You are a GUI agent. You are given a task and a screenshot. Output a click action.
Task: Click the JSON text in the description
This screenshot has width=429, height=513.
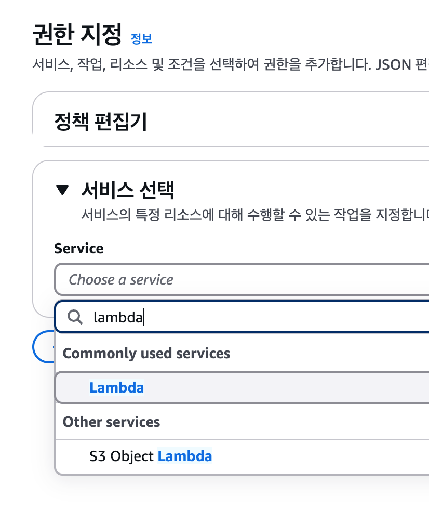393,64
